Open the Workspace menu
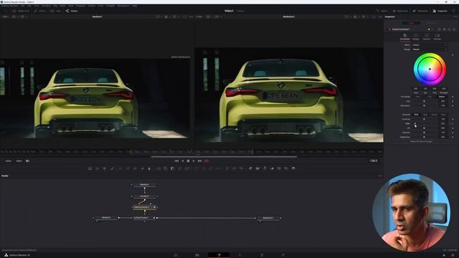This screenshot has height=258, width=459. [x=123, y=6]
